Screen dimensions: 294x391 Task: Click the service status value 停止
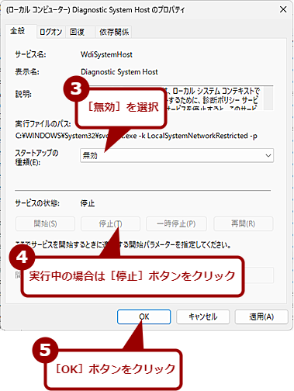tap(88, 203)
